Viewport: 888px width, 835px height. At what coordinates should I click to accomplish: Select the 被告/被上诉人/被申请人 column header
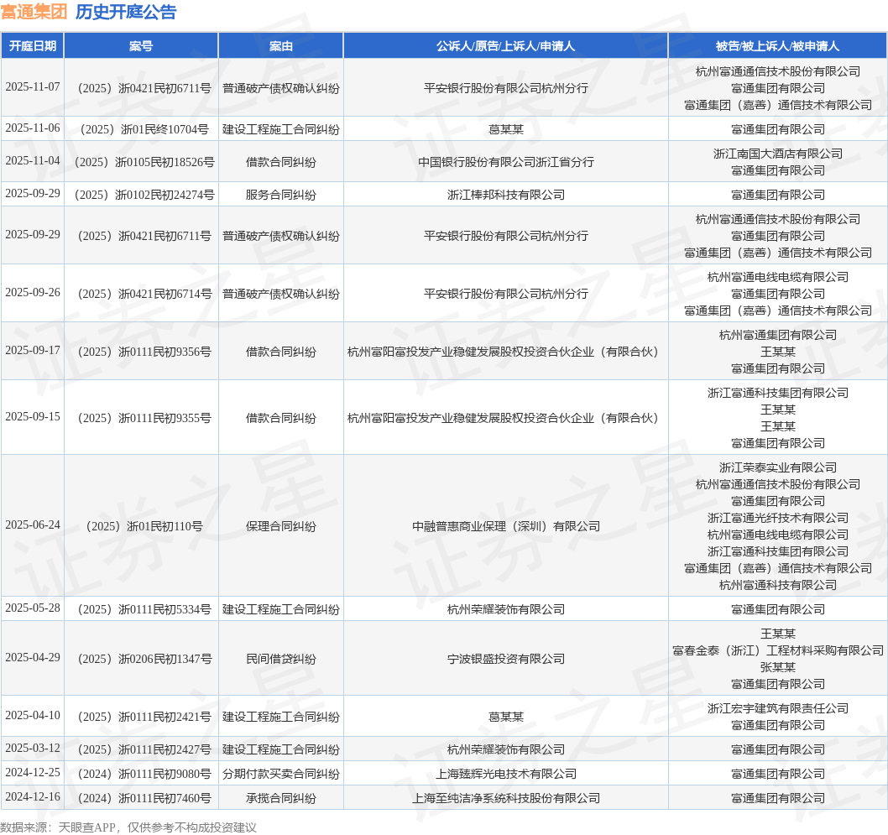click(777, 46)
